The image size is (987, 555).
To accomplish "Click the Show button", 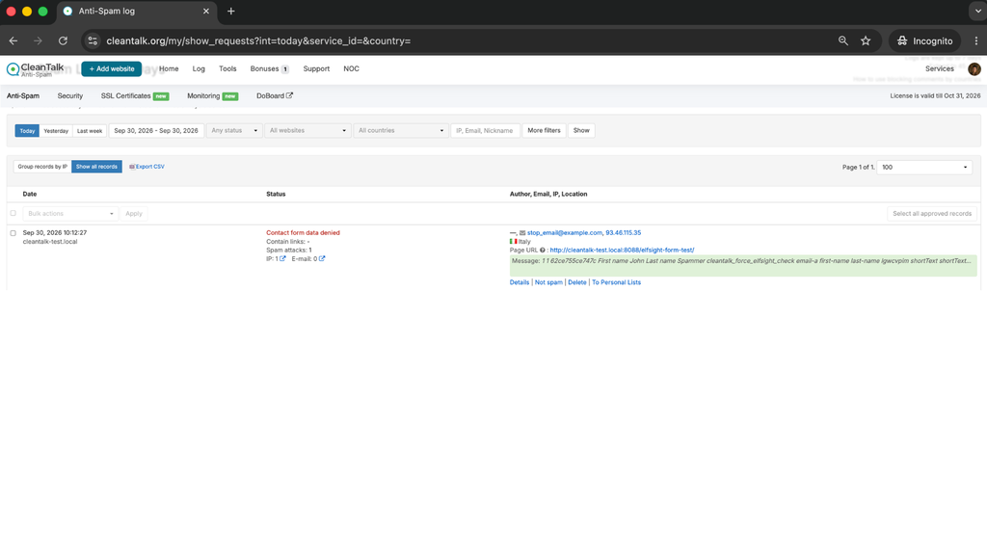I will point(581,131).
